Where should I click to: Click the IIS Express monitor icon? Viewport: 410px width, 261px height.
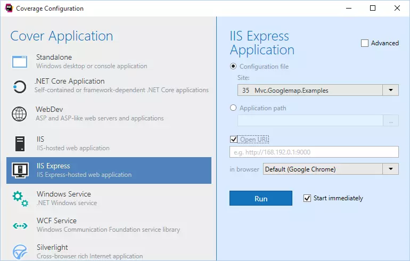pyautogui.click(x=20, y=170)
